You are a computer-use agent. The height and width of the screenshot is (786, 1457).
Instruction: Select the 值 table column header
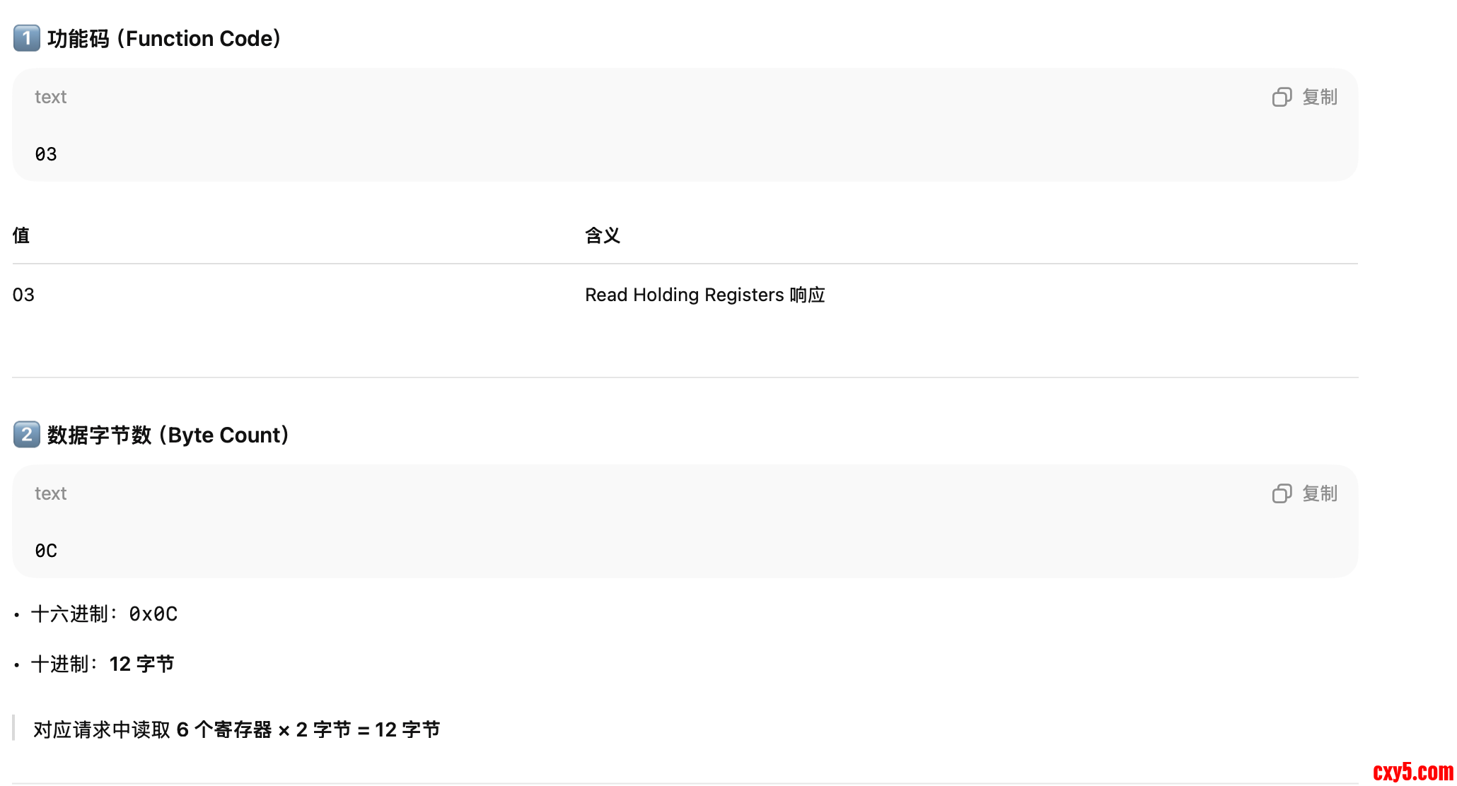[x=21, y=235]
